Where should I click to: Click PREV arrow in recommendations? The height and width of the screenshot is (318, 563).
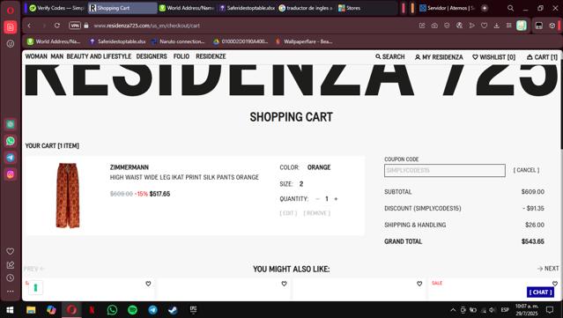click(34, 269)
